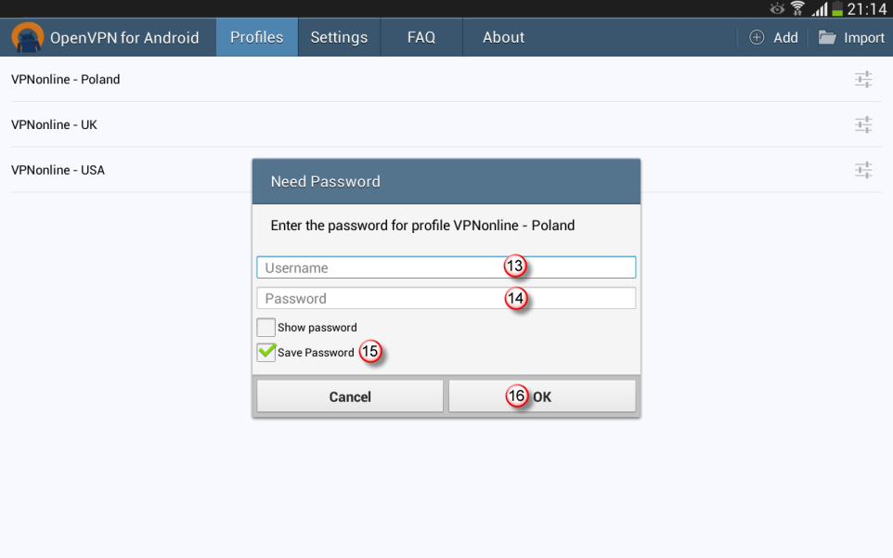Open the About tab
The image size is (893, 558).
503,37
